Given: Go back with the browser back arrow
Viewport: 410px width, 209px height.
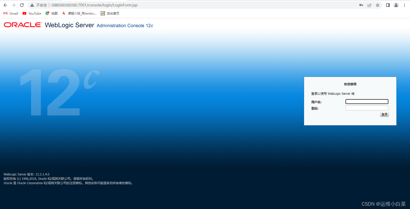Looking at the screenshot, I should [x=5, y=5].
